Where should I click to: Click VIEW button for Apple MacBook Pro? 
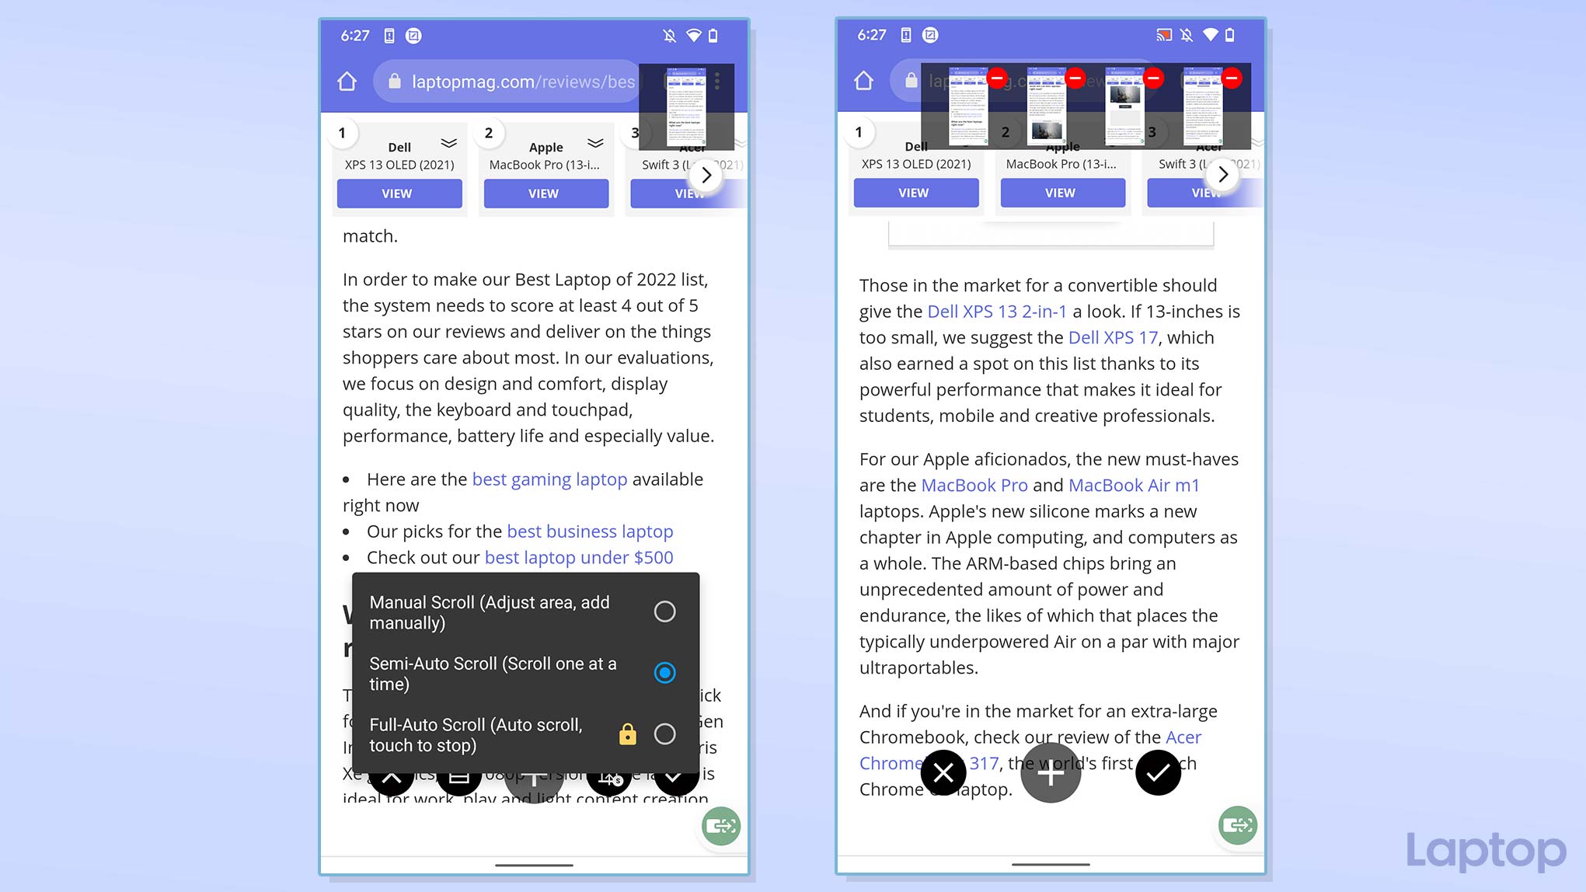tap(542, 193)
